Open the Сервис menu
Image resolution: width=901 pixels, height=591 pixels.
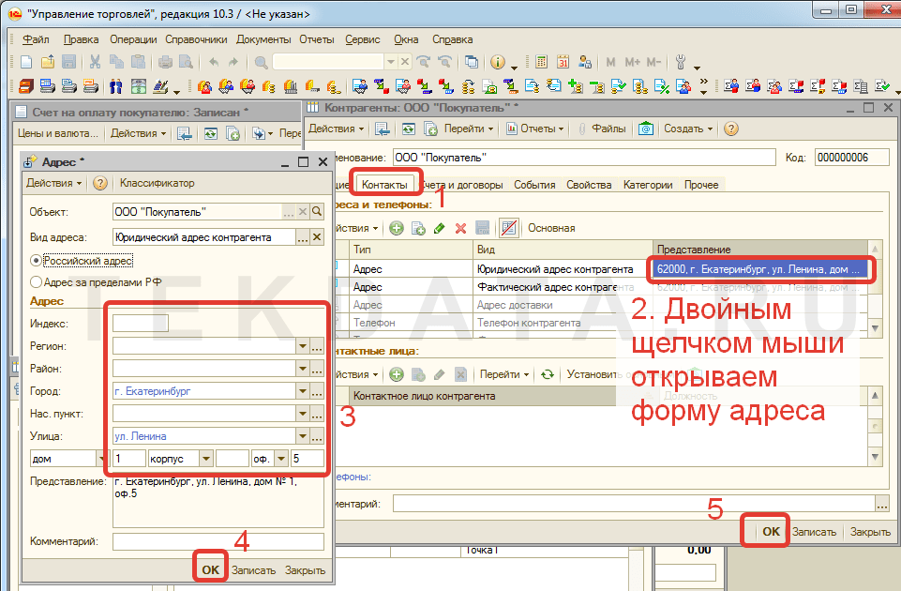362,39
